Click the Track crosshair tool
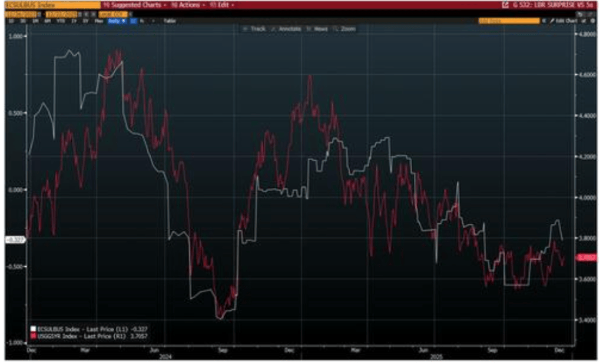603x364 pixels. 254,28
